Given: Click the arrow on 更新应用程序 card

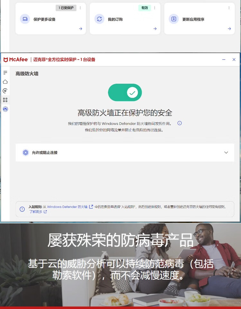Looking at the screenshot, I should point(229,29).
